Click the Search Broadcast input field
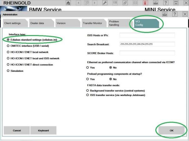Image resolution: width=189 pixels, height=141 pixels. point(147,44)
